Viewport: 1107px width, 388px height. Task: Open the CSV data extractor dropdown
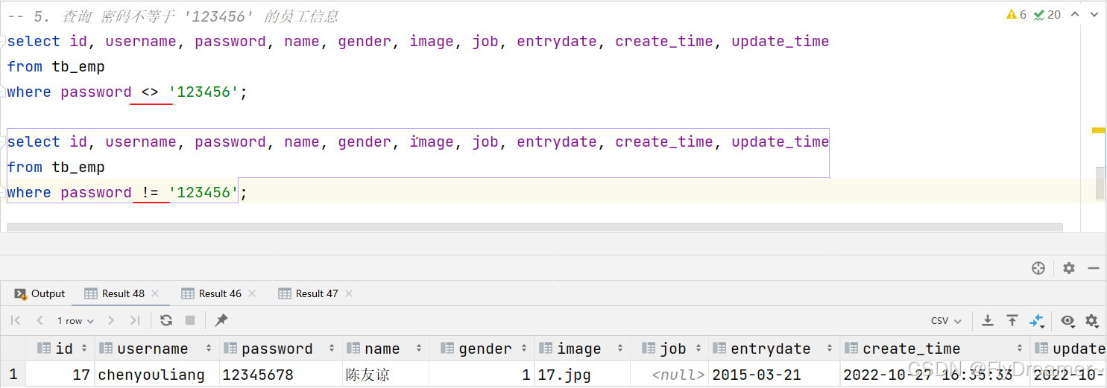tap(947, 320)
